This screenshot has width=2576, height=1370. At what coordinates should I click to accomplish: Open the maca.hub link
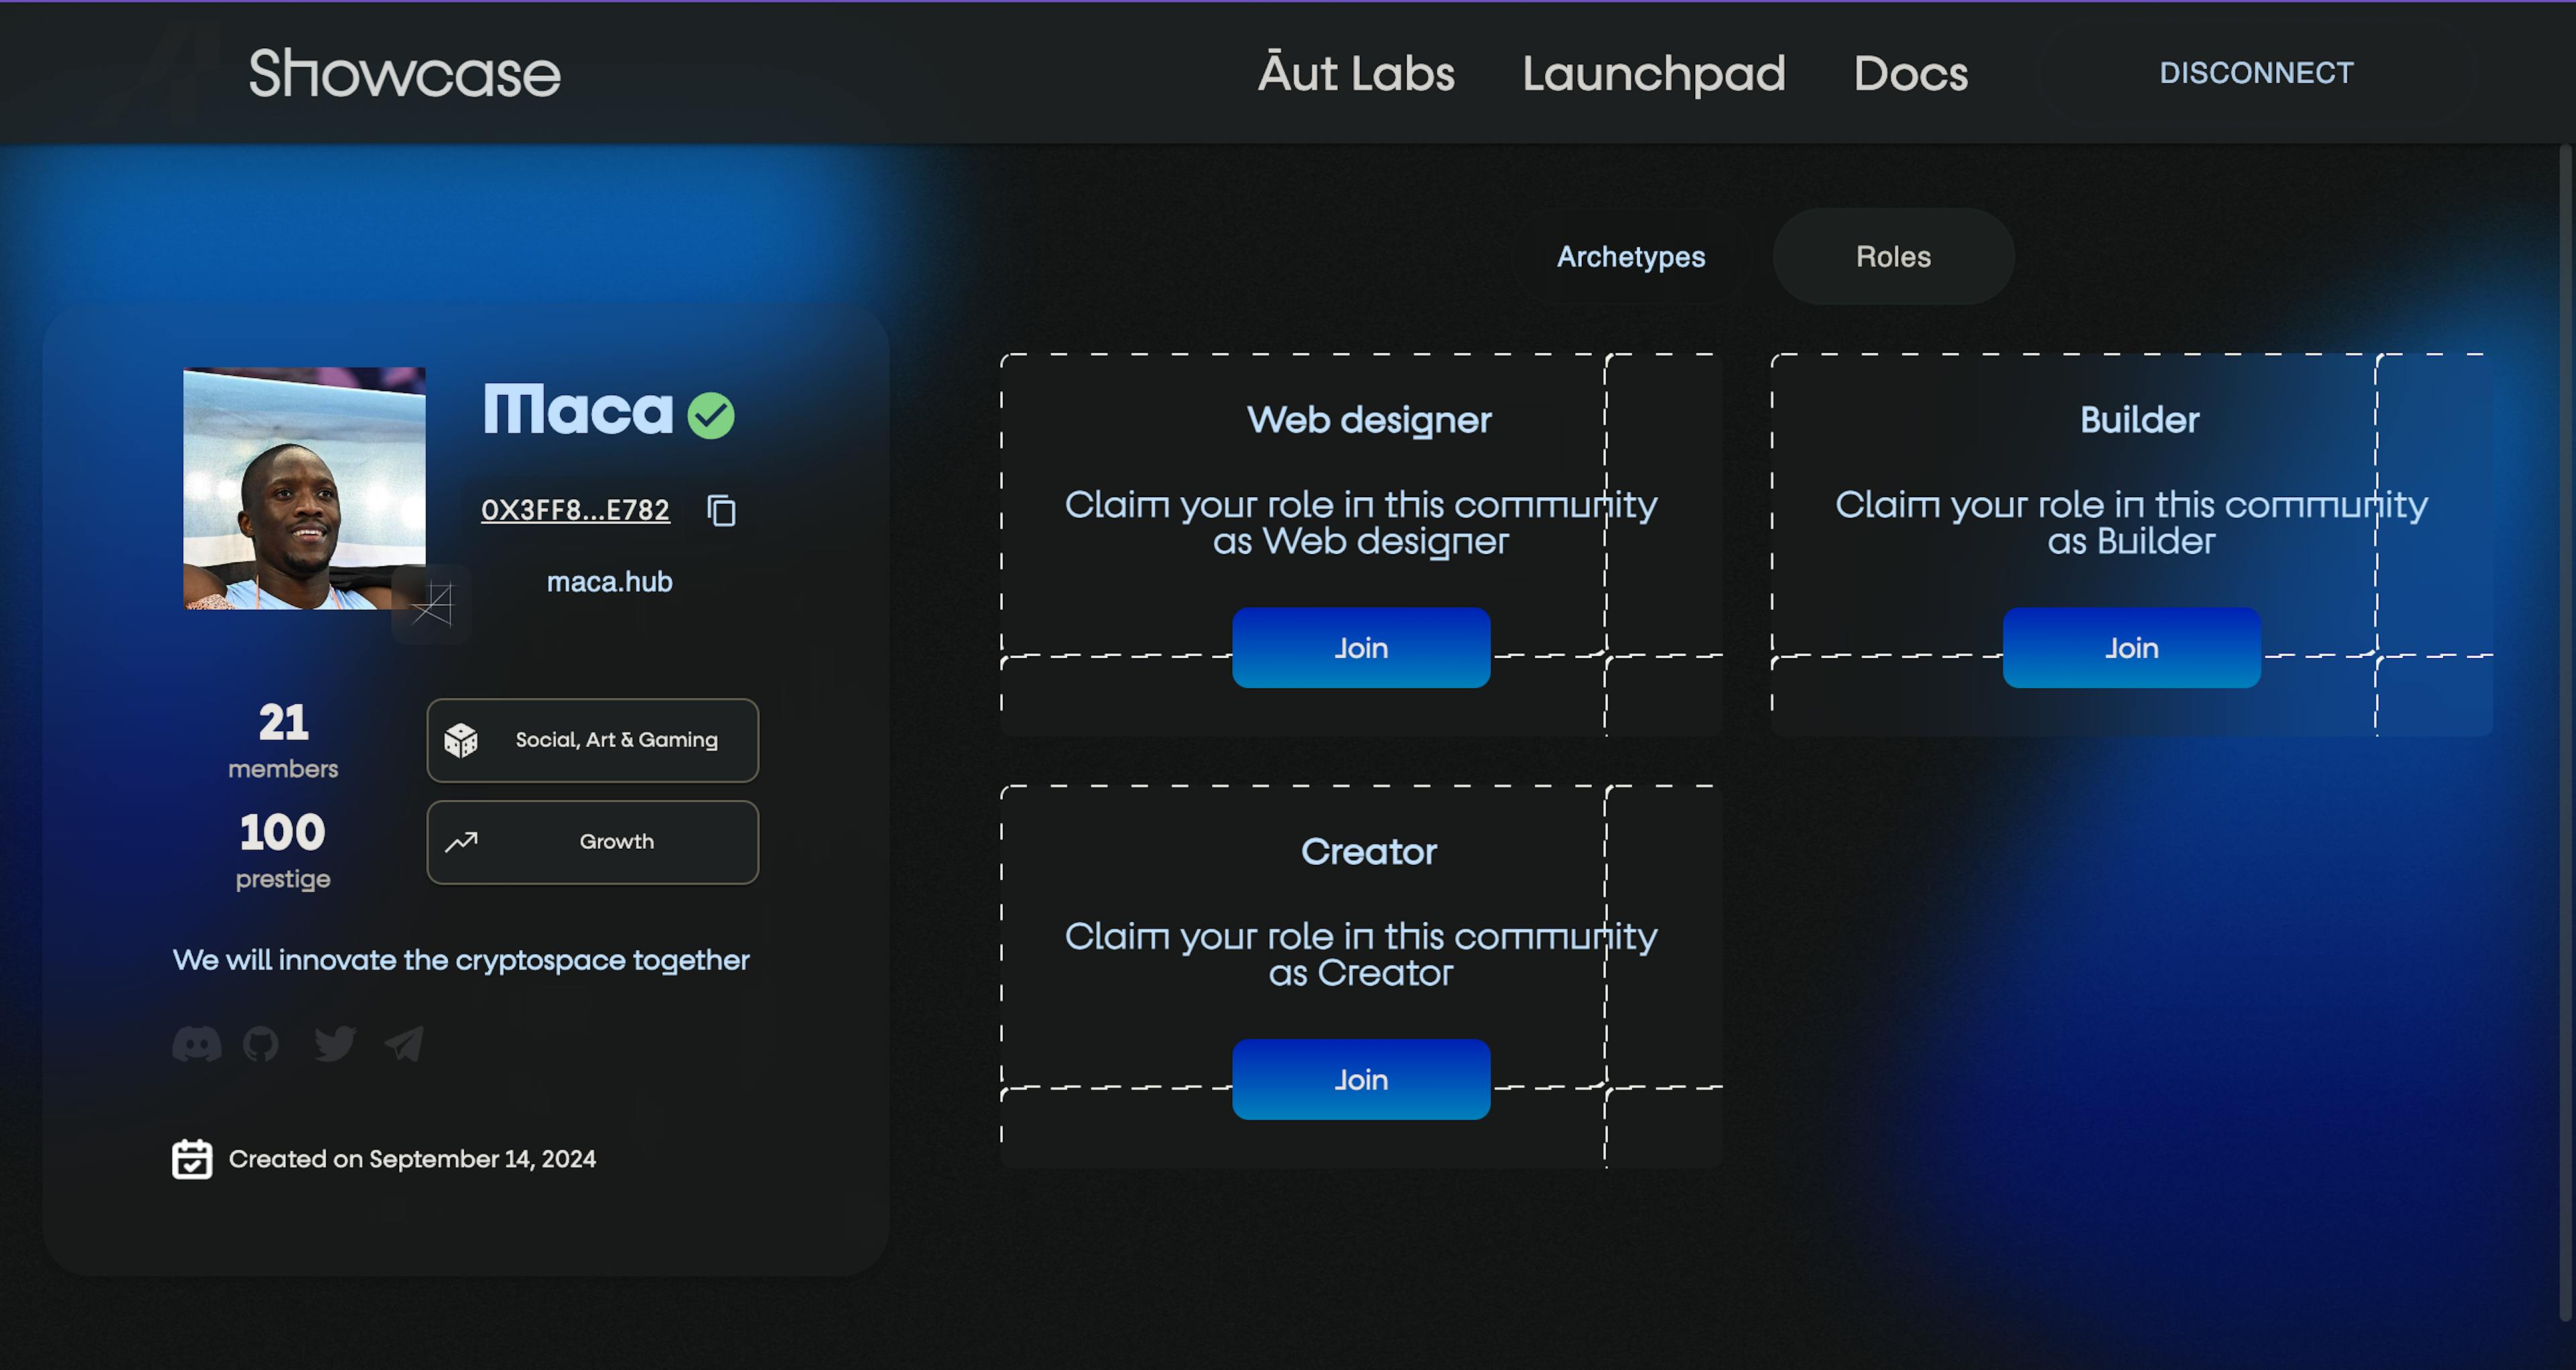tap(609, 582)
